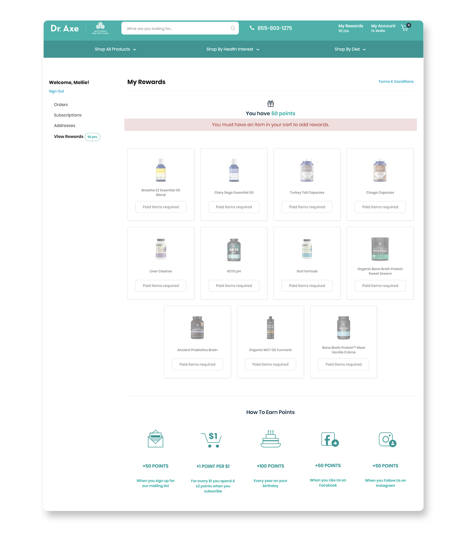Call the 855-803-1275 phone number link
The width and height of the screenshot is (462, 535).
tap(275, 28)
